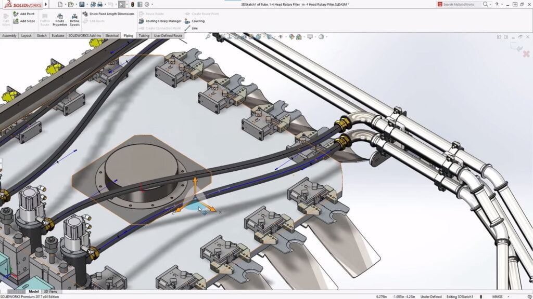
Task: Select the Add Slope tool
Action: [26, 21]
